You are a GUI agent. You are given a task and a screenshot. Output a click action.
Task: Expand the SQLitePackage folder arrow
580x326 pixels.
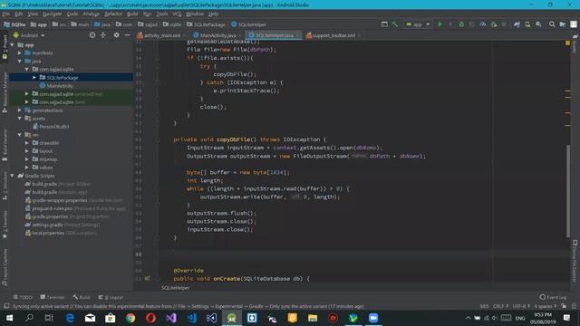pos(34,78)
